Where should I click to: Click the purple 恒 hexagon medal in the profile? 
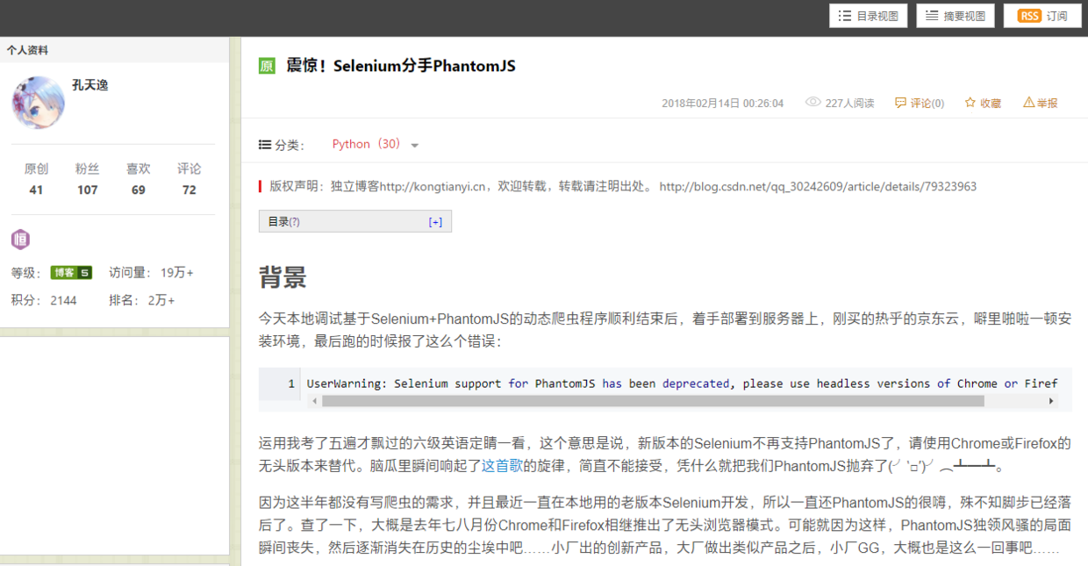[x=19, y=239]
